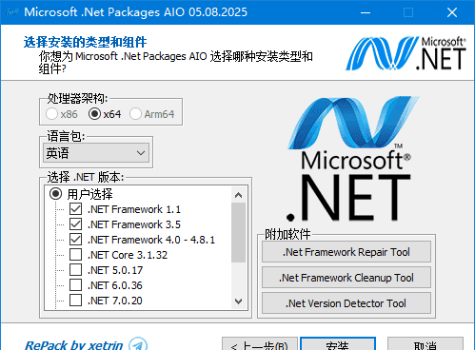Click the version list scroll down arrow
475x350 pixels.
tap(239, 301)
